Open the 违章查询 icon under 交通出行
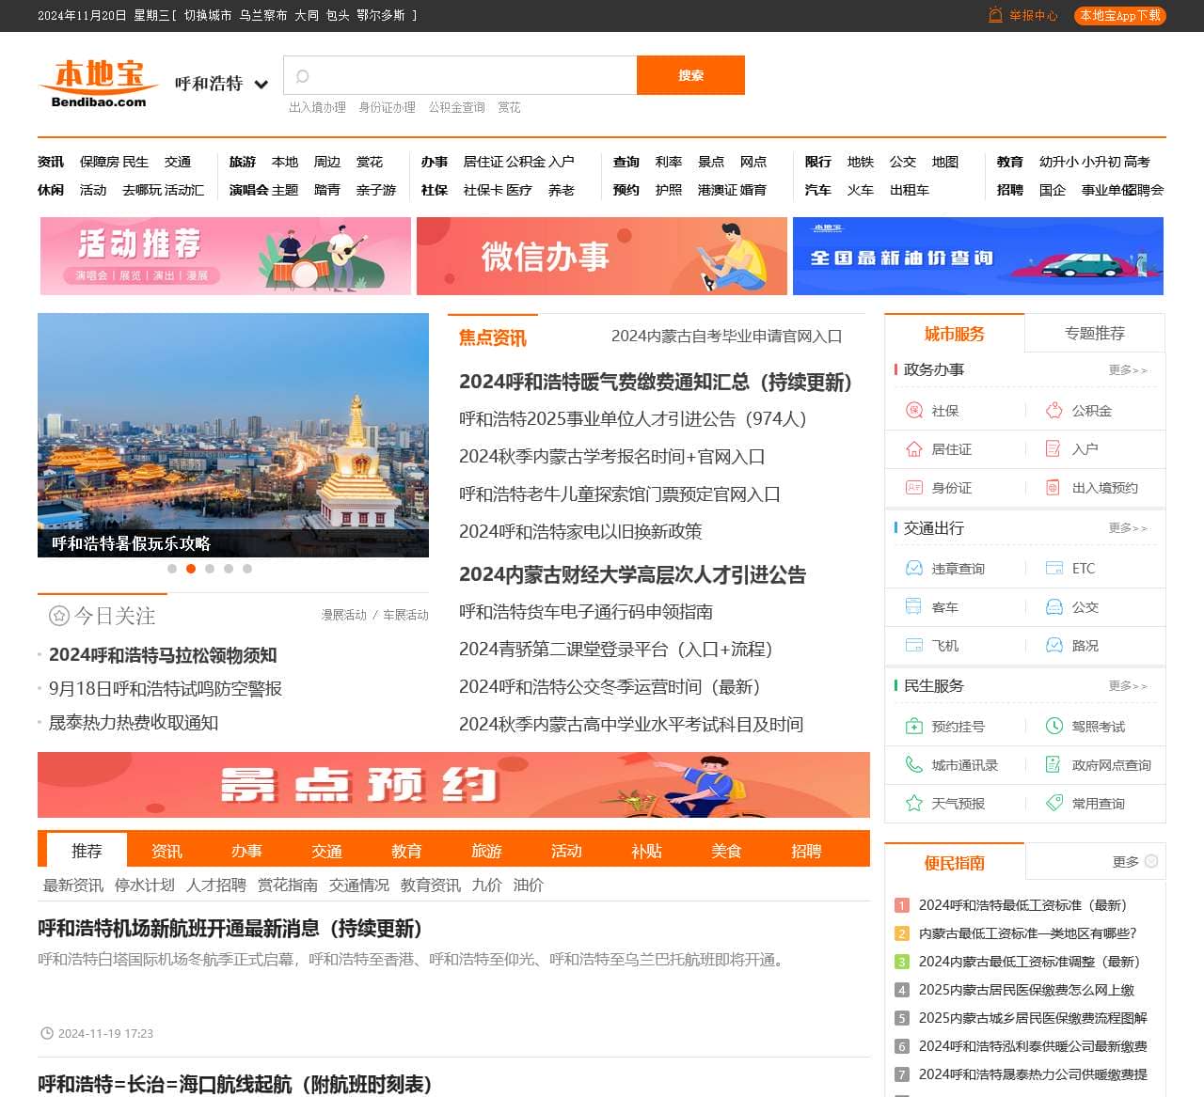The width and height of the screenshot is (1204, 1097). point(913,569)
